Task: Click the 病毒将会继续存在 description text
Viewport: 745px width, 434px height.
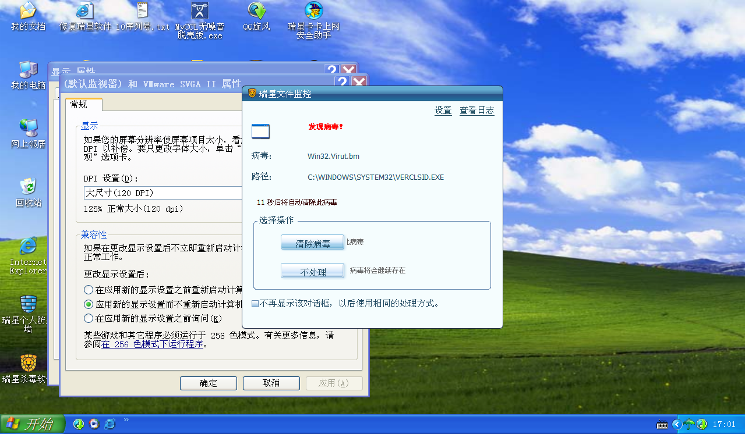Action: pyautogui.click(x=377, y=271)
